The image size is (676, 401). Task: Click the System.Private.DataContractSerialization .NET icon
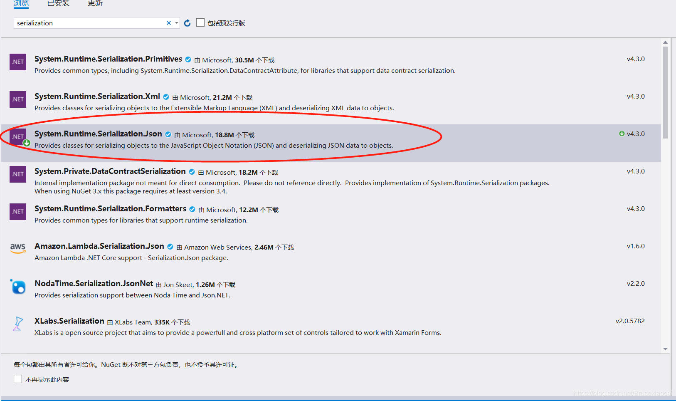(x=18, y=174)
